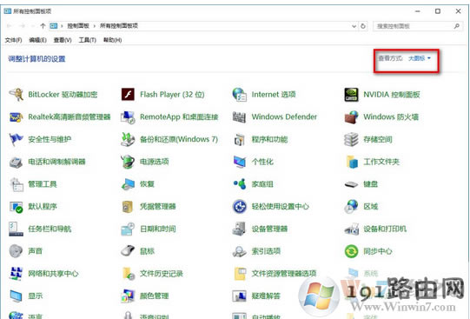The width and height of the screenshot is (470, 319).
Task: Click the 家庭组 icon
Action: [239, 184]
